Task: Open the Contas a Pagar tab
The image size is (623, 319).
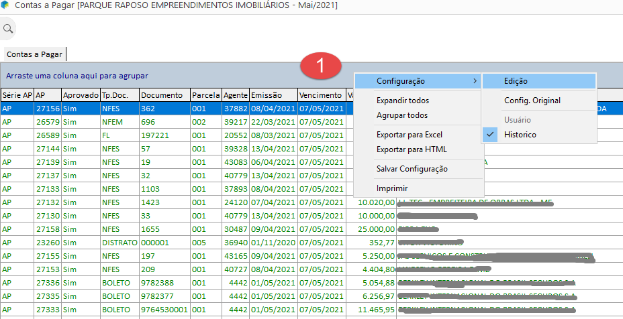Action: (34, 54)
